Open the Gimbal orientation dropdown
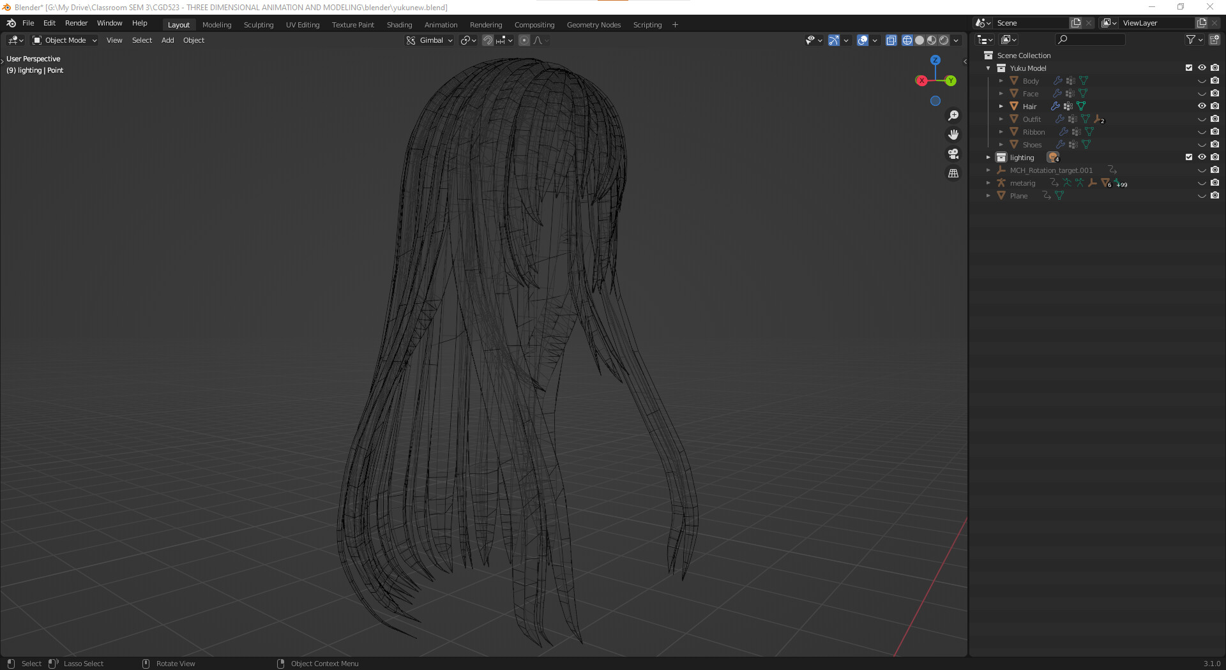This screenshot has width=1226, height=670. (x=429, y=40)
